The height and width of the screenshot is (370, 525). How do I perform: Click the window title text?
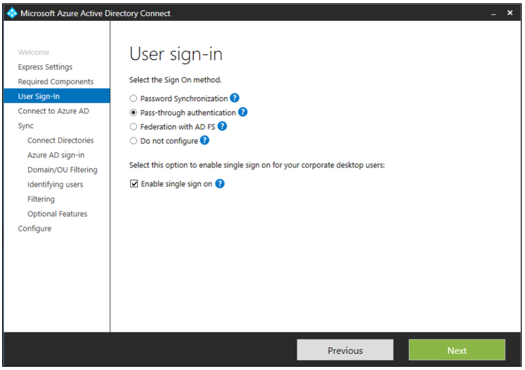pyautogui.click(x=96, y=13)
